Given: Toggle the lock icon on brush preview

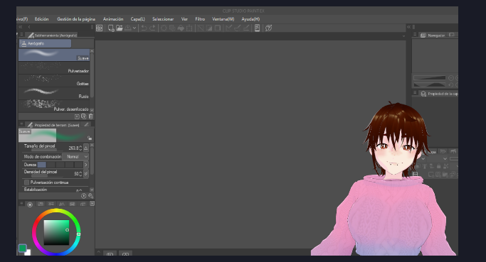Looking at the screenshot, I should tap(89, 138).
